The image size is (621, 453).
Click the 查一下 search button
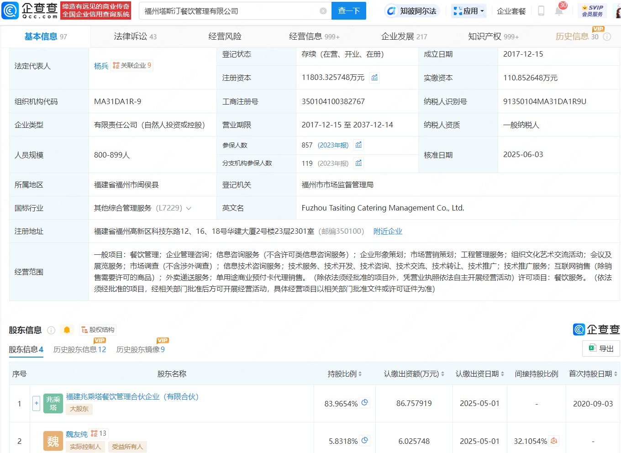coord(349,11)
